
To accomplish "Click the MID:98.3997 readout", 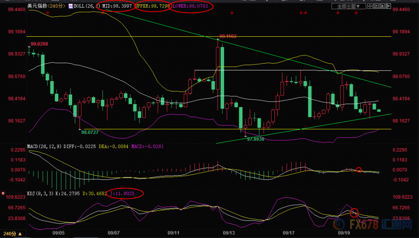I will point(117,6).
